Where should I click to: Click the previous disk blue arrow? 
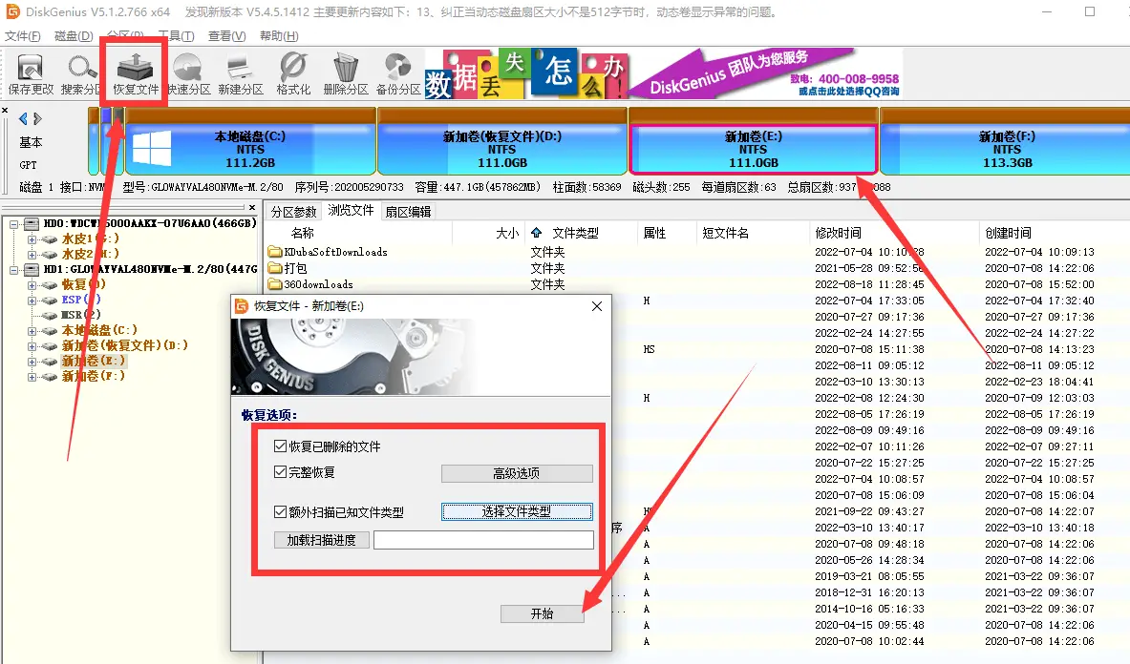[23, 118]
